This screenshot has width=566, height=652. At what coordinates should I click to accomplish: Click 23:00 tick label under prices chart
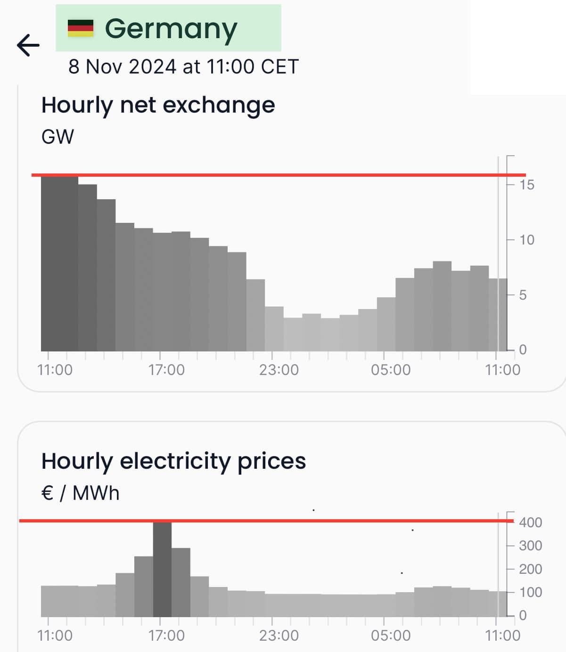(x=279, y=636)
